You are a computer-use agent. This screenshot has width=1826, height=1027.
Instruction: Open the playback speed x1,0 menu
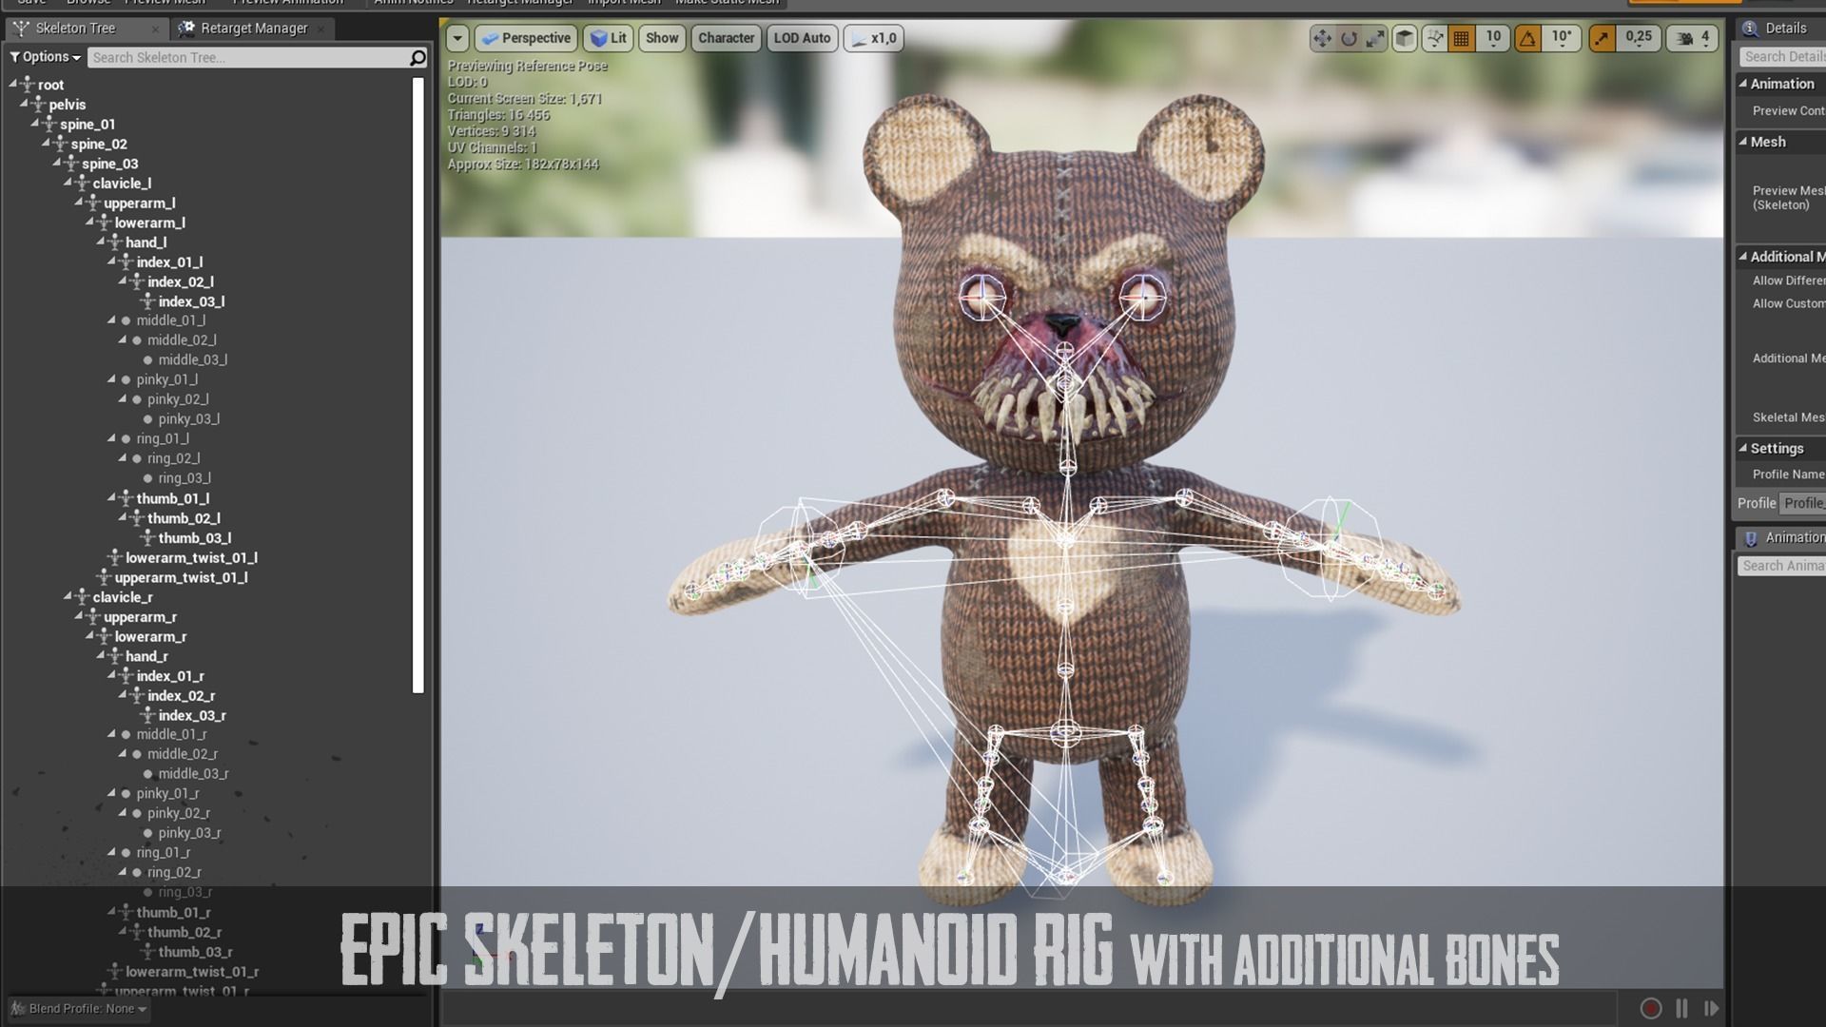873,39
